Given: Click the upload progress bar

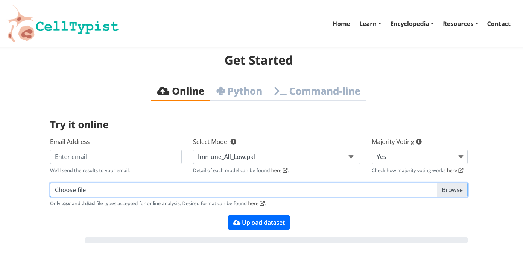Looking at the screenshot, I should (276, 240).
